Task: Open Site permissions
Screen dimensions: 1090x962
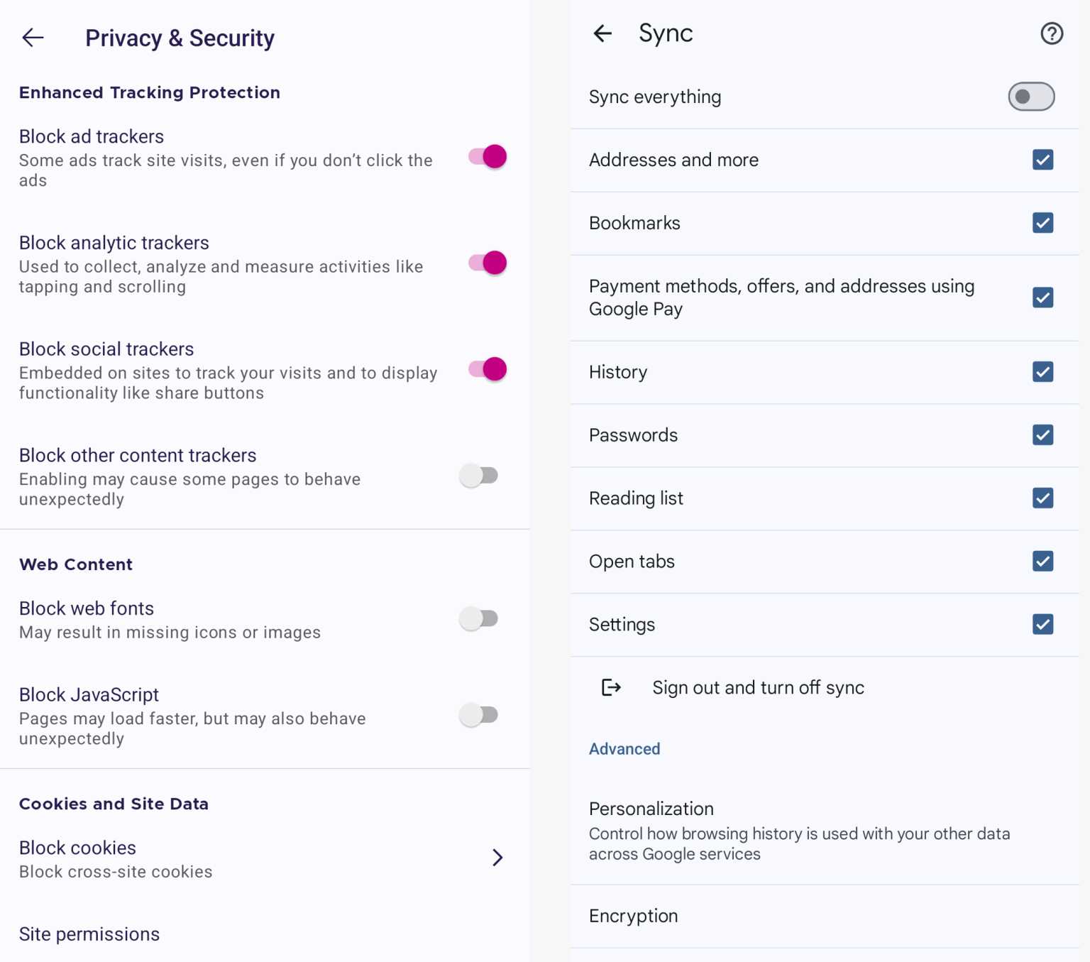Action: pos(89,934)
